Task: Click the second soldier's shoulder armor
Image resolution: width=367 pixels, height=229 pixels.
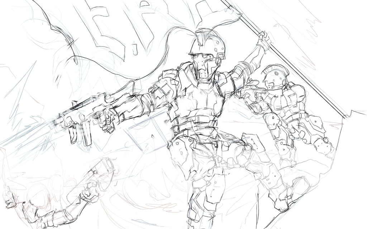Action: tap(297, 92)
